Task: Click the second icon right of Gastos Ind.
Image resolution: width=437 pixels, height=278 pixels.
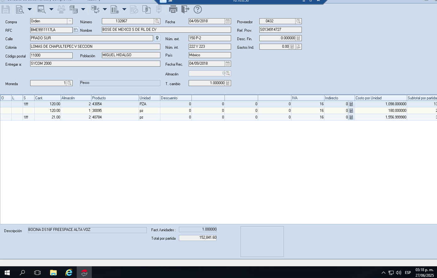Action: tap(298, 46)
